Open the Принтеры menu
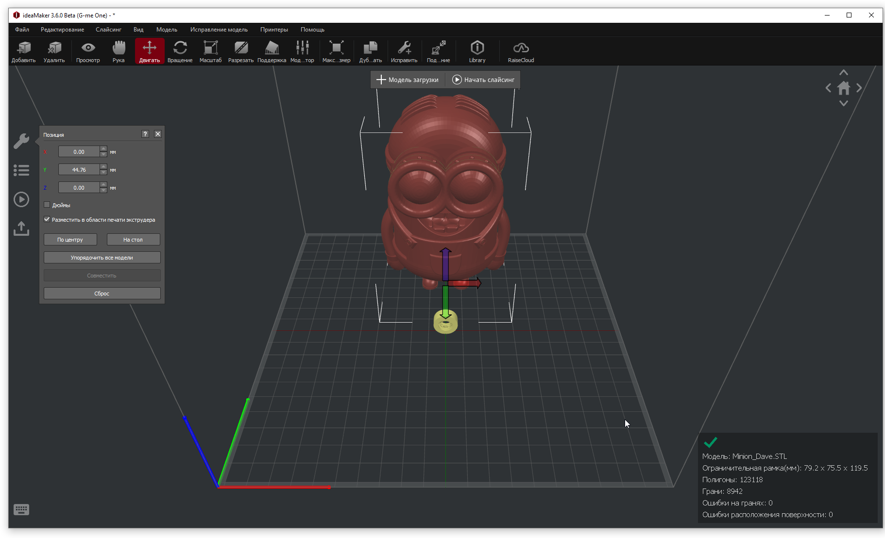885x538 pixels. [274, 30]
